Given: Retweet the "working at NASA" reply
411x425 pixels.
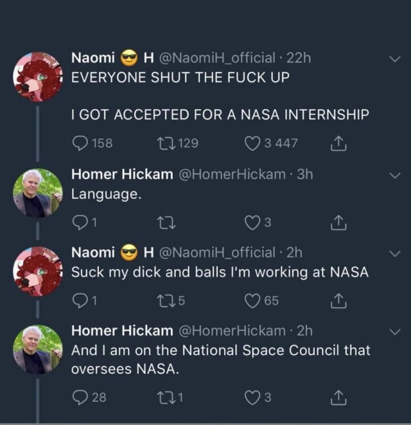Looking at the screenshot, I should (164, 300).
